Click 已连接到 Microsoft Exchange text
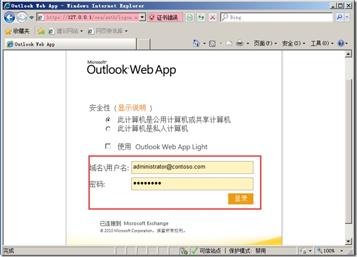The image size is (357, 257). [x=134, y=224]
